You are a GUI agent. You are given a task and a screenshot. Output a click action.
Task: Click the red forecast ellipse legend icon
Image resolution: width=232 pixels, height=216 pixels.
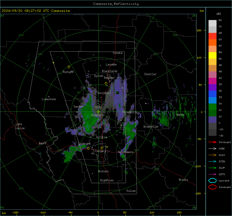(212, 187)
